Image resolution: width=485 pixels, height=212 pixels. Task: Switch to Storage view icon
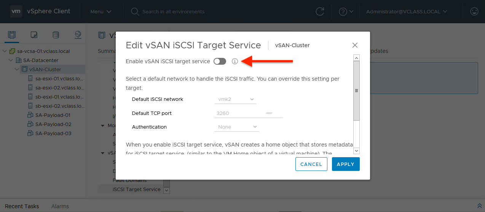[x=56, y=35]
